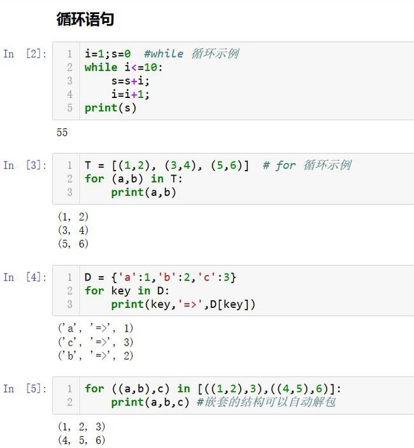Select the In [5] cell prompt
Viewport: 414px width, 448px height.
25,389
